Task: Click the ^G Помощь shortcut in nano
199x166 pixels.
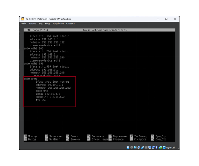Action: [31, 136]
